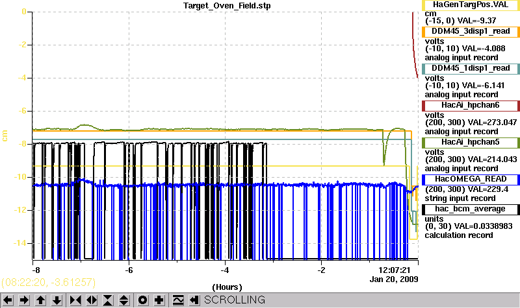Click the -6 x-axis tick label
Image resolution: width=520 pixels, height=308 pixels.
(x=129, y=270)
